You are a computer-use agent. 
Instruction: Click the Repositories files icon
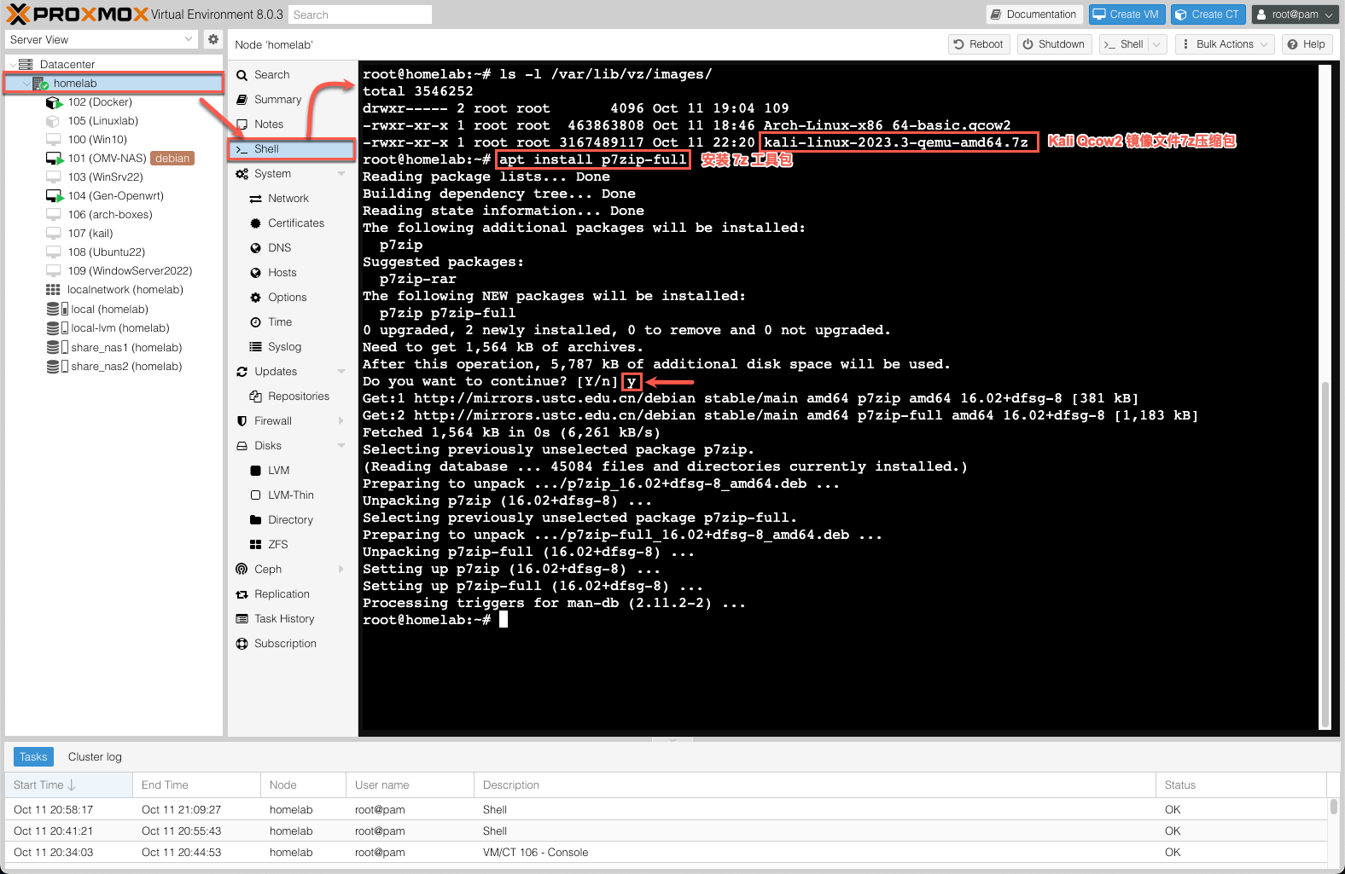(x=255, y=396)
